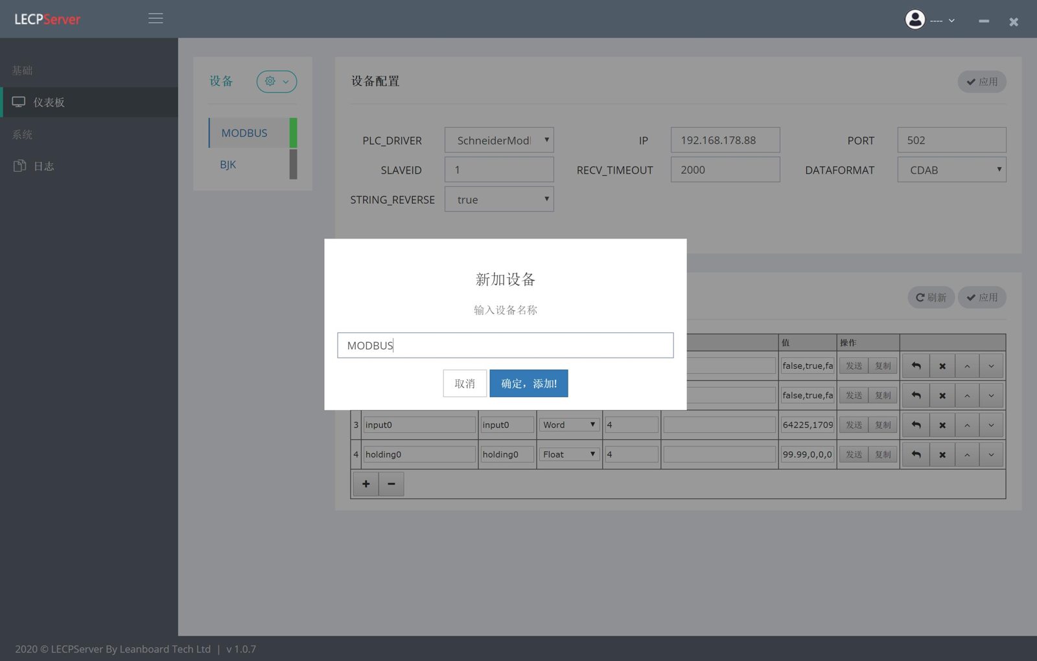
Task: Click the holding0 address field in row 4
Action: pos(507,455)
